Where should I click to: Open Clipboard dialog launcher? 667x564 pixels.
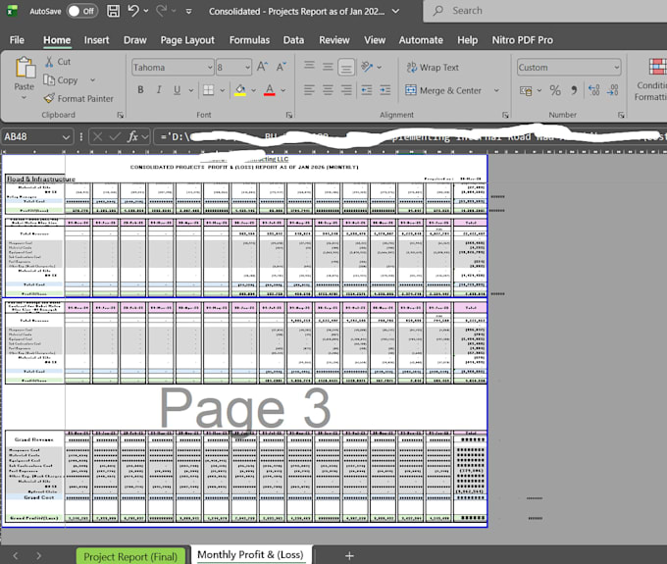[x=121, y=115]
